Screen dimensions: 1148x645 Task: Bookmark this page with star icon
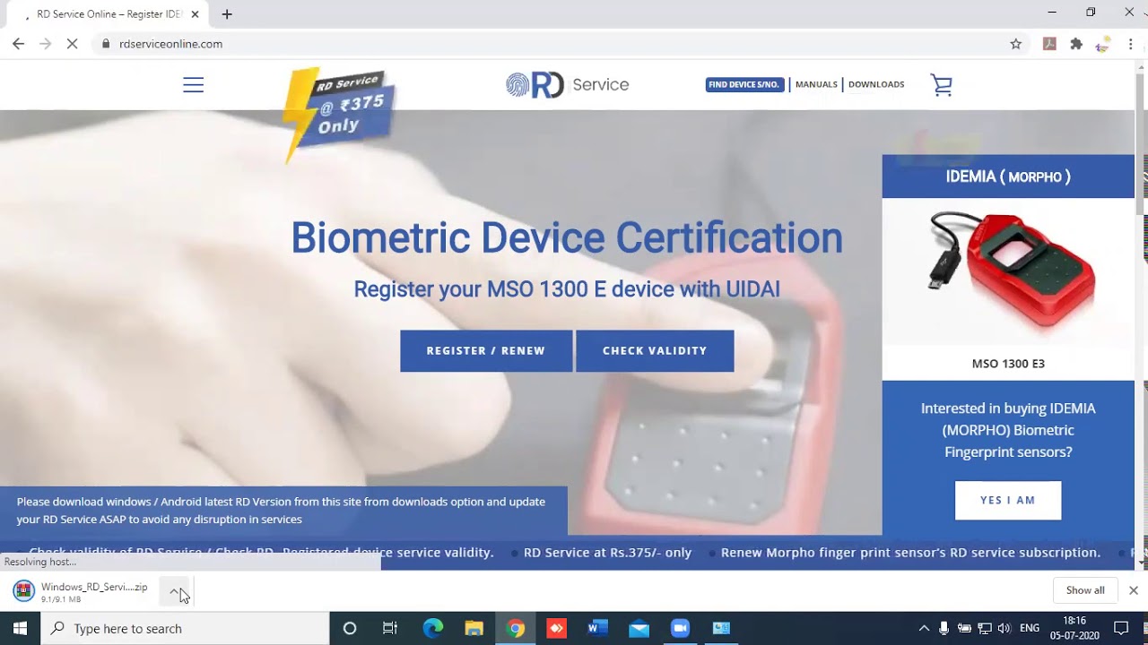1015,44
